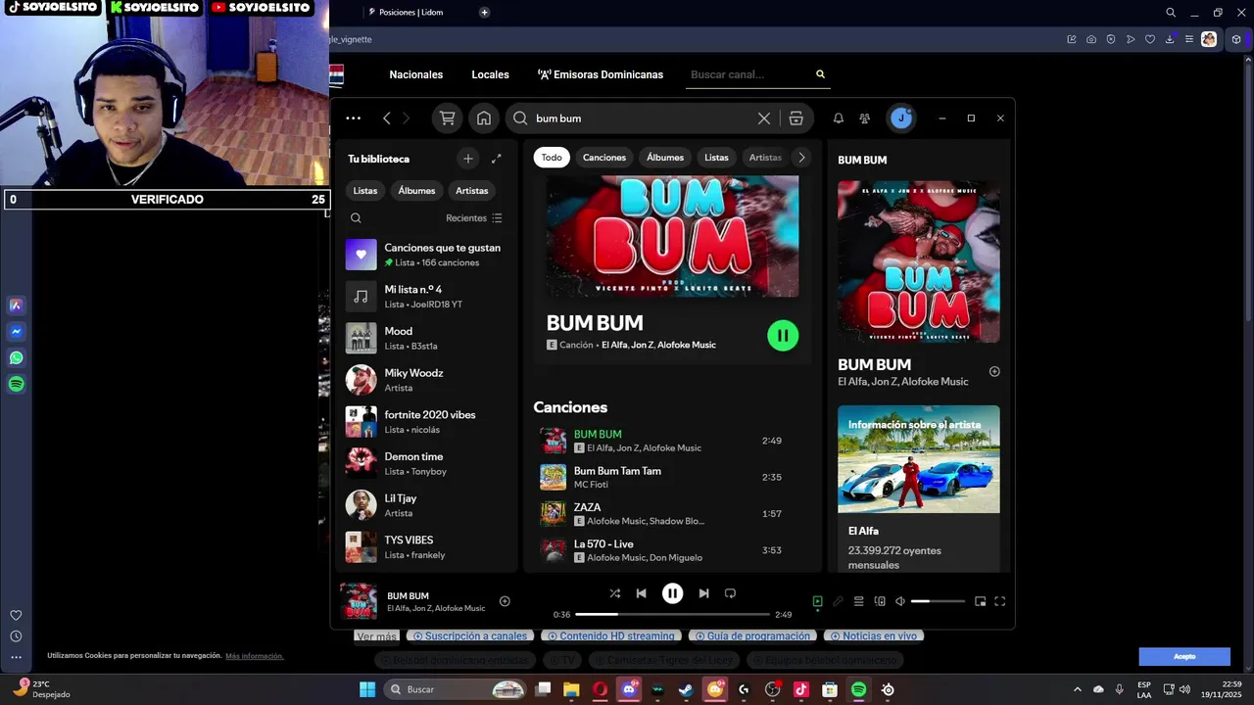Viewport: 1254px width, 705px height.
Task: Click Locales in the browser page
Action: [490, 74]
